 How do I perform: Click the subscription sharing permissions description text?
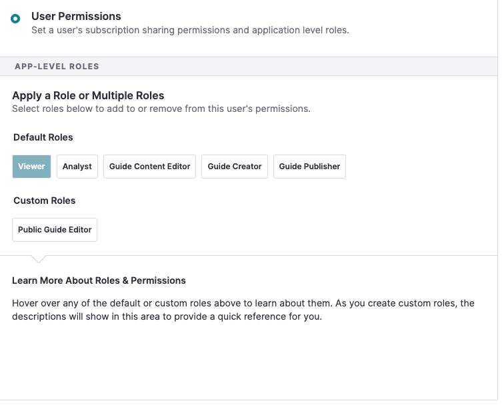190,30
